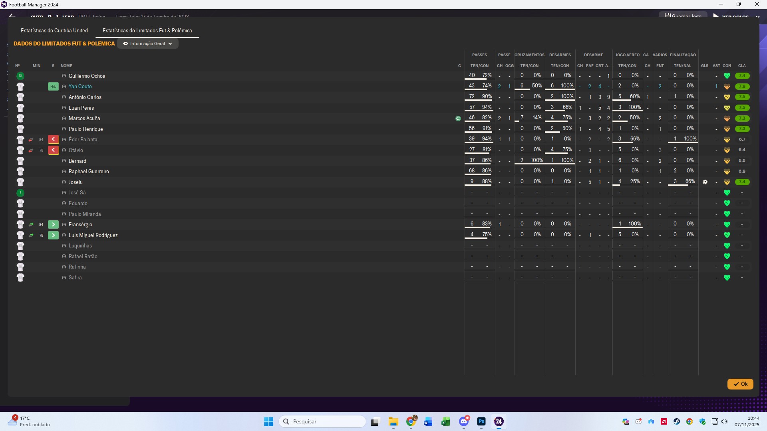Click Antônio Carlos's player face icon
Viewport: 767px width, 431px height.
pyautogui.click(x=64, y=97)
